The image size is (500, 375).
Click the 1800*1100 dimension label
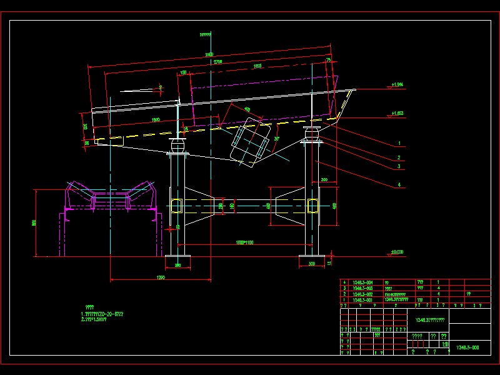coord(244,242)
